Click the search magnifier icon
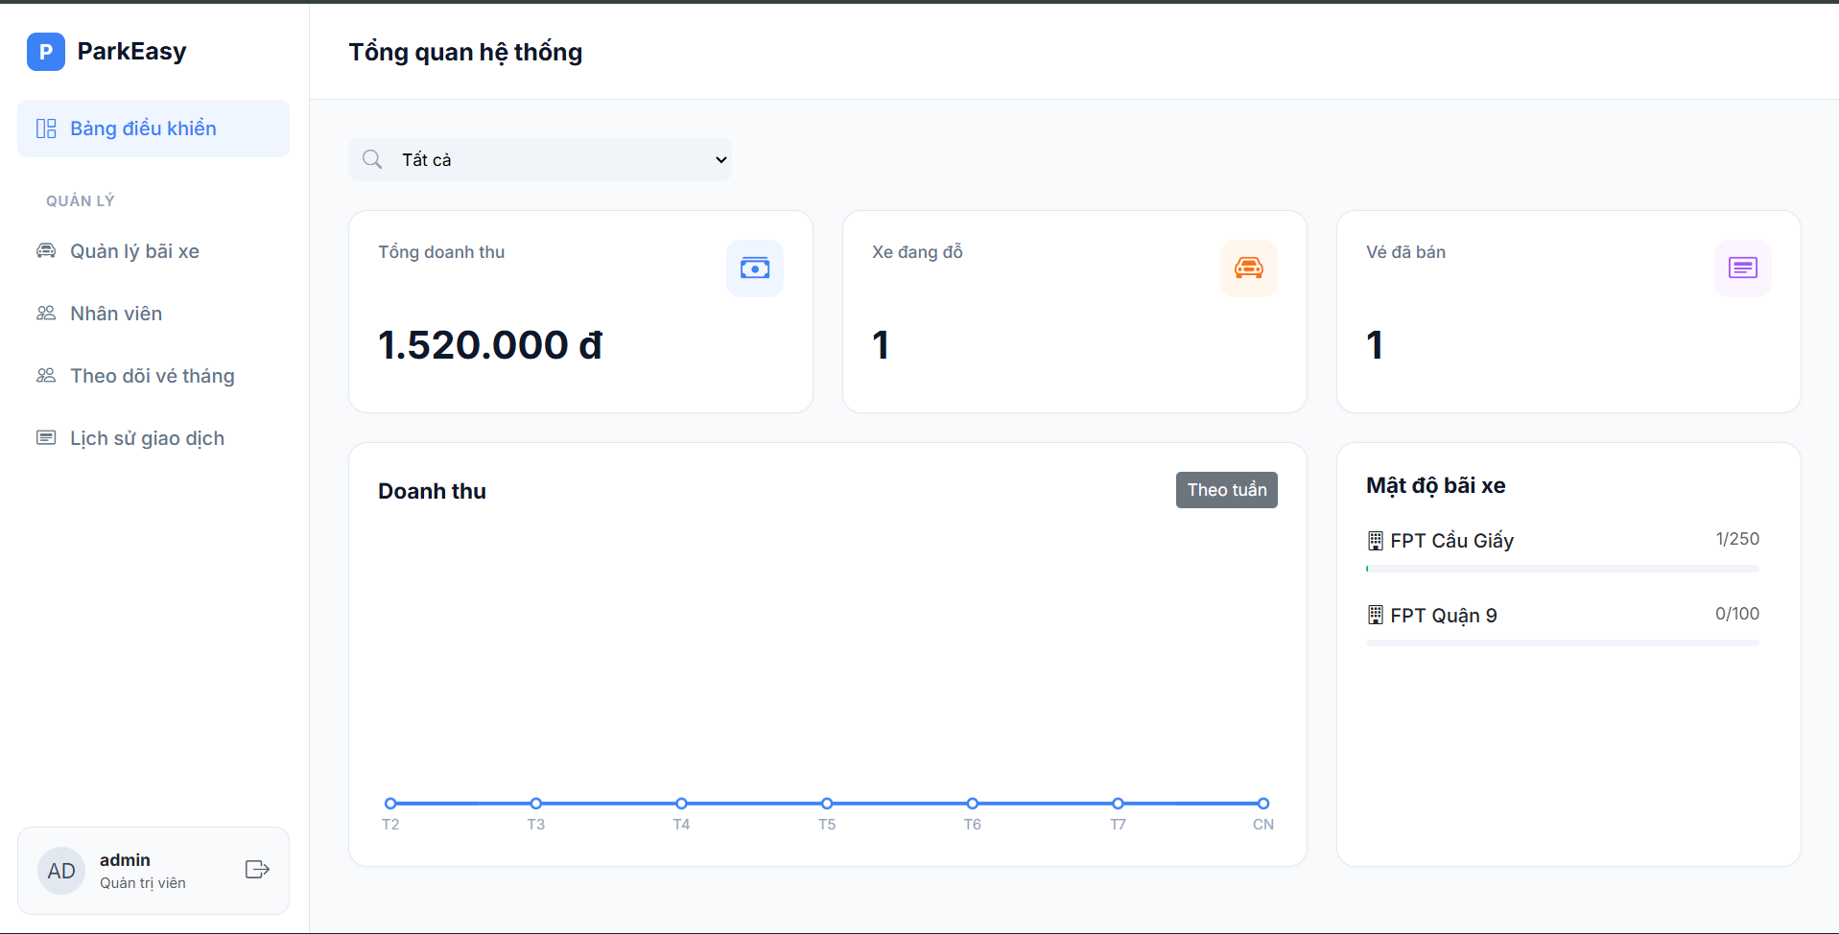This screenshot has height=934, width=1839. coord(372,159)
